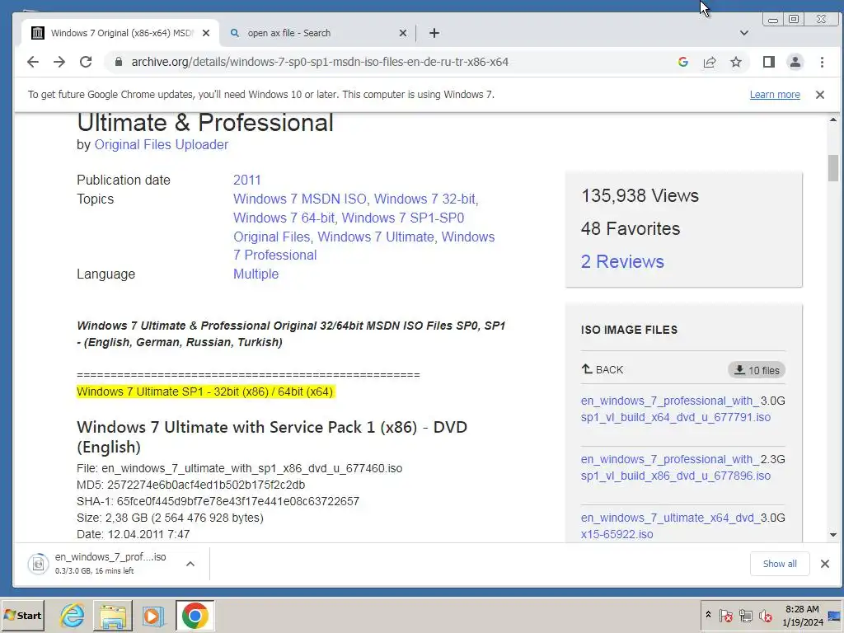This screenshot has height=633, width=844.
Task: Close the downloads bar
Action: 824,564
